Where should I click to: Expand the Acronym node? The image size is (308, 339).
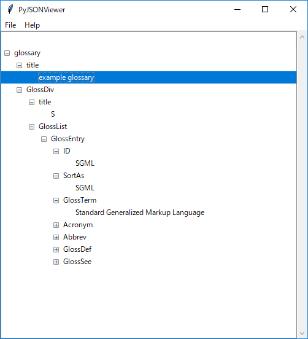tap(56, 225)
